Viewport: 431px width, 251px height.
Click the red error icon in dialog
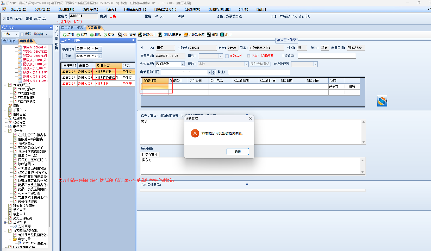point(195,133)
